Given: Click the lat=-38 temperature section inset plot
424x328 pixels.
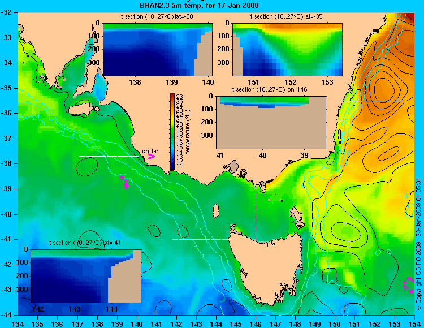Looking at the screenshot, I should (158, 50).
